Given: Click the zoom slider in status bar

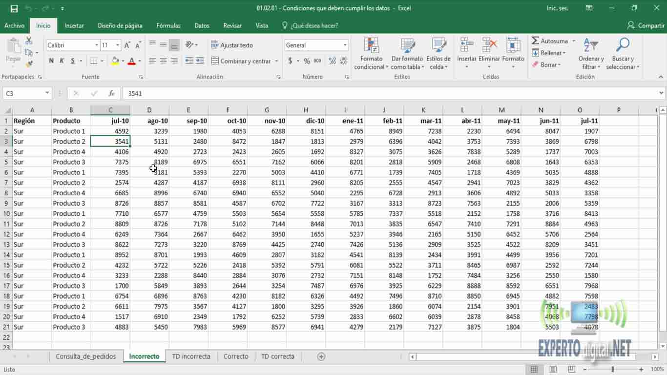Looking at the screenshot, I should click(x=612, y=370).
